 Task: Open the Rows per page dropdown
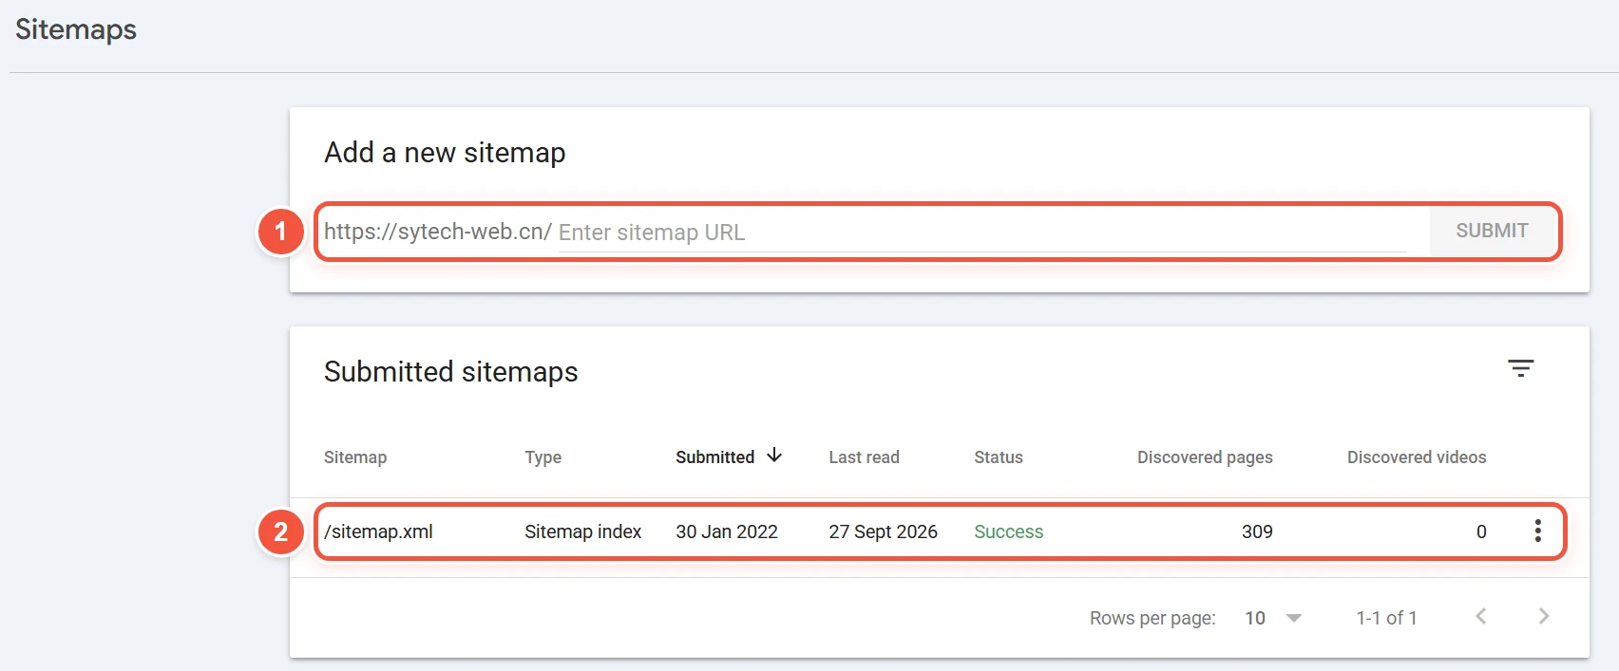click(1273, 618)
